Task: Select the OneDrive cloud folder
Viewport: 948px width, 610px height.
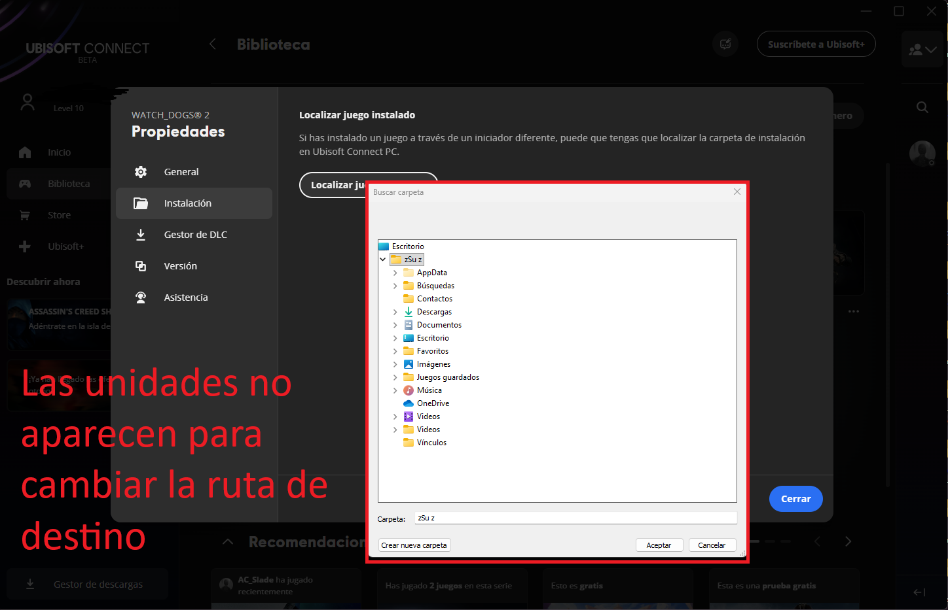Action: pos(433,403)
